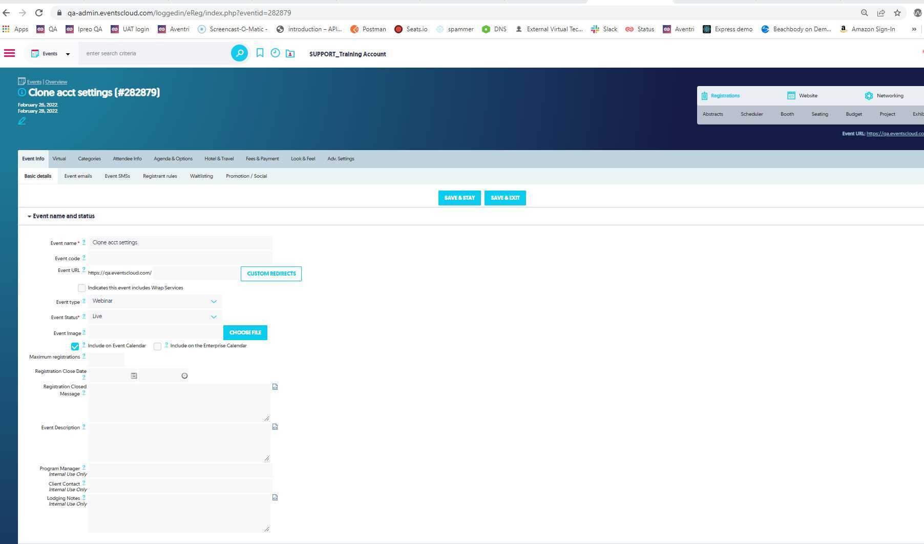Open time picker for Registration Close Date
The height and width of the screenshot is (544, 924).
pos(184,376)
